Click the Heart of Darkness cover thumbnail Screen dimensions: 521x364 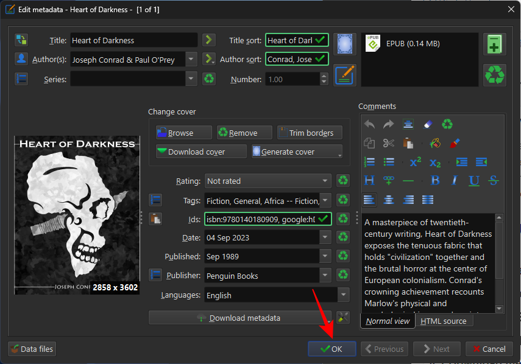[77, 215]
